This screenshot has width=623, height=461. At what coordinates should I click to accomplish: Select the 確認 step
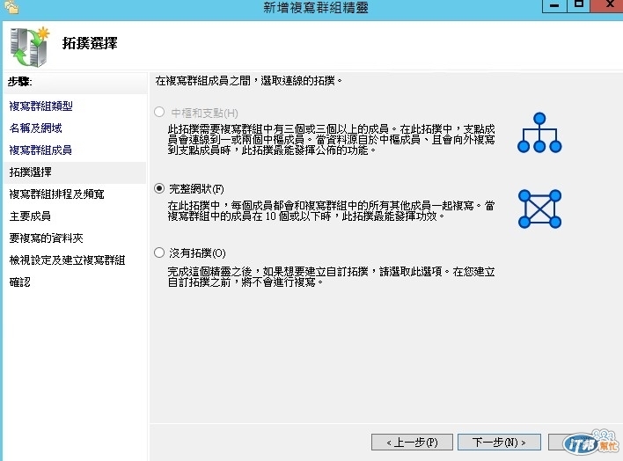click(x=20, y=282)
